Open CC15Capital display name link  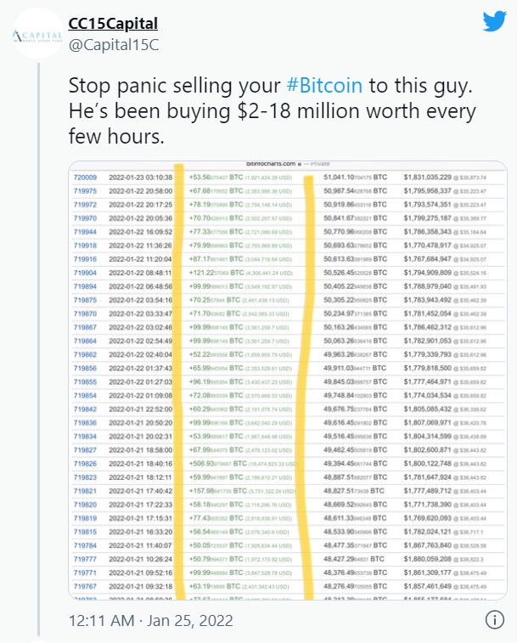(x=113, y=24)
